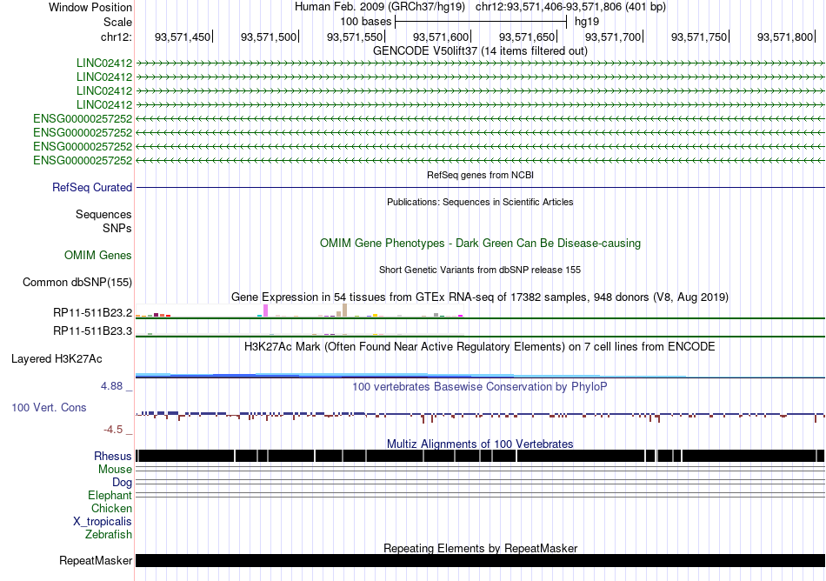Click the tall tan bar in RP11-511B23.2 expression
The height and width of the screenshot is (581, 826).
[x=344, y=311]
